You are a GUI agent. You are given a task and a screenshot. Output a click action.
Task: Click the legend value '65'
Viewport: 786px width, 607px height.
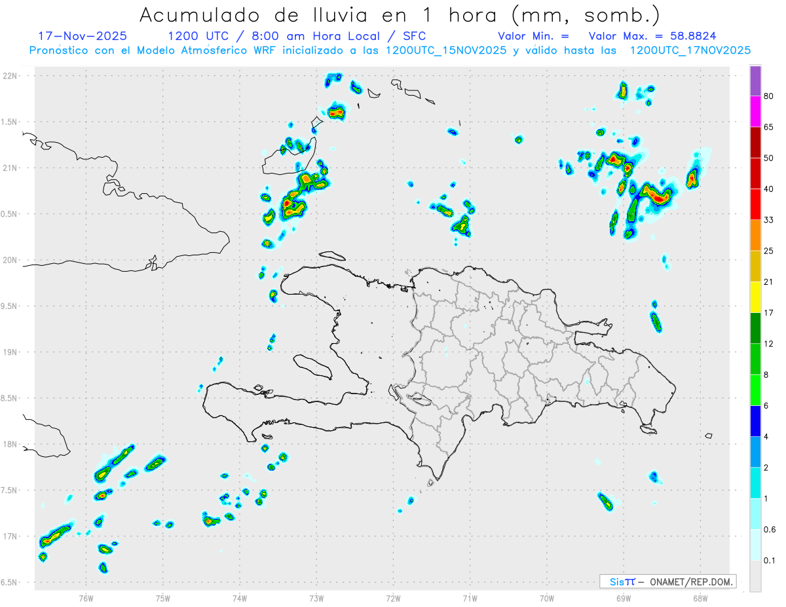(x=769, y=127)
